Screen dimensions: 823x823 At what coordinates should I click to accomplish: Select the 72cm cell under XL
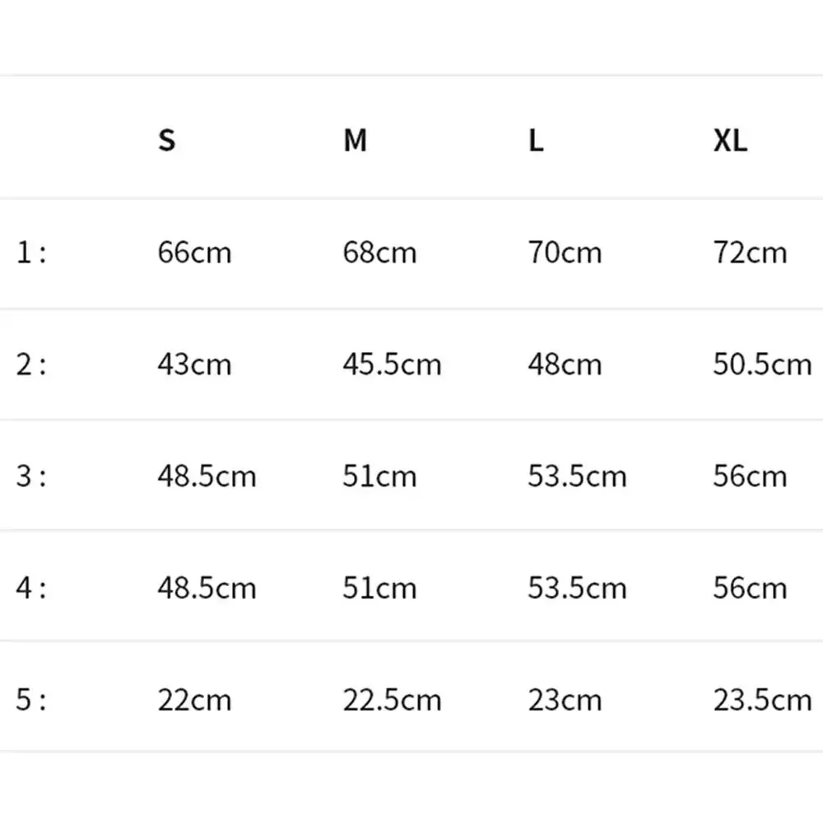pos(750,252)
